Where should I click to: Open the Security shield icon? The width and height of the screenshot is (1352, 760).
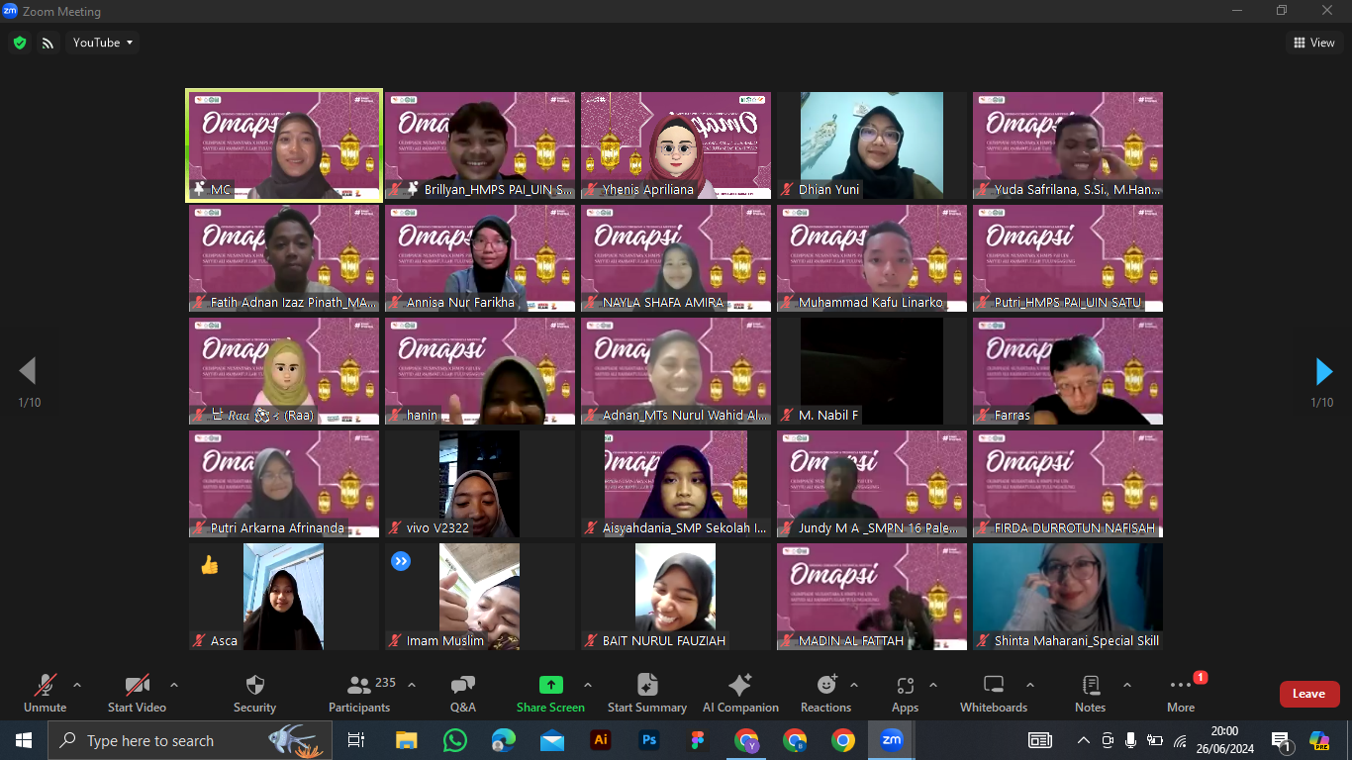click(254, 686)
